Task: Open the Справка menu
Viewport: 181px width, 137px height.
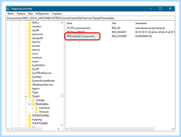Action: pyautogui.click(x=57, y=14)
